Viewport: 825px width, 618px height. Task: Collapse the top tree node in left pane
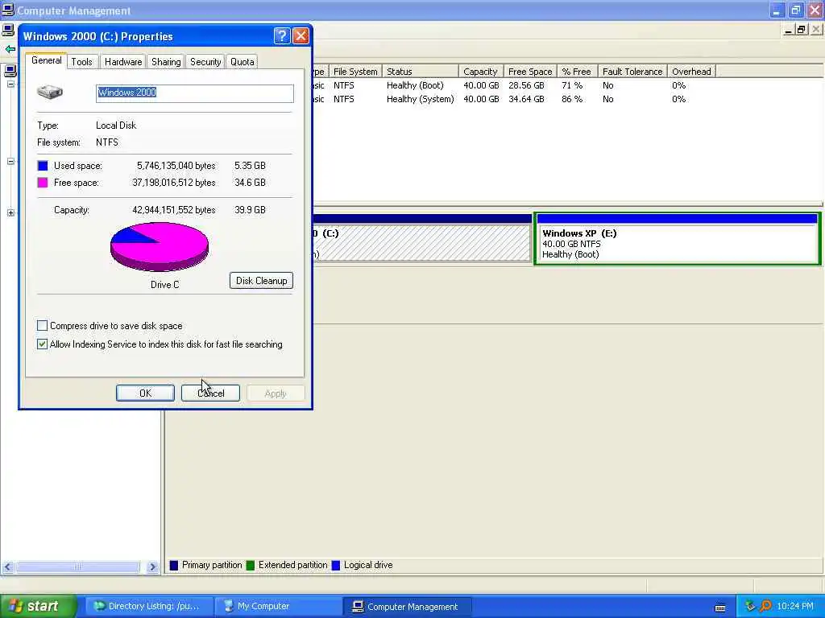(10, 84)
